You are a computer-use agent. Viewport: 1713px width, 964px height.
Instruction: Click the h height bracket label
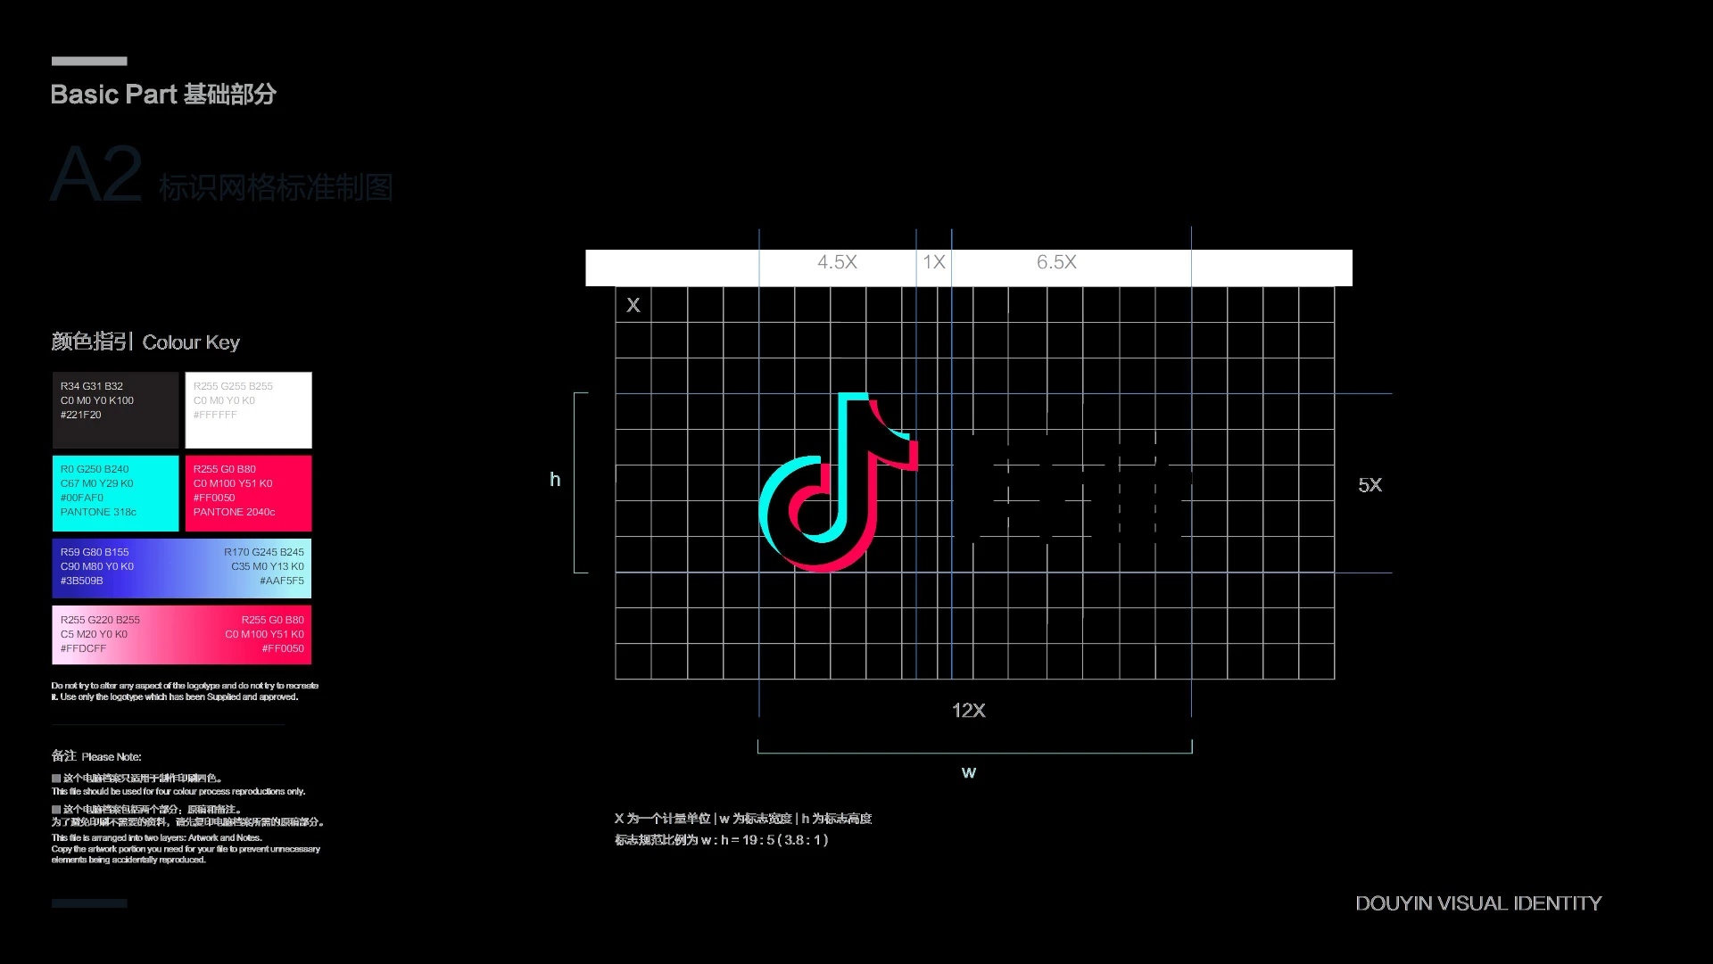(555, 480)
